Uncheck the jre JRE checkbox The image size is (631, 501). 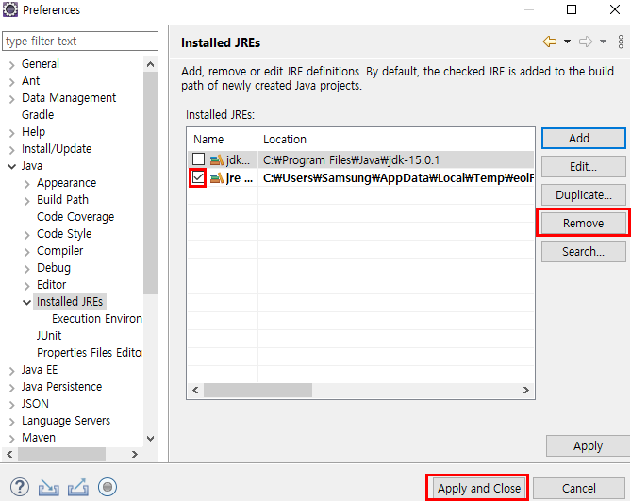[198, 177]
